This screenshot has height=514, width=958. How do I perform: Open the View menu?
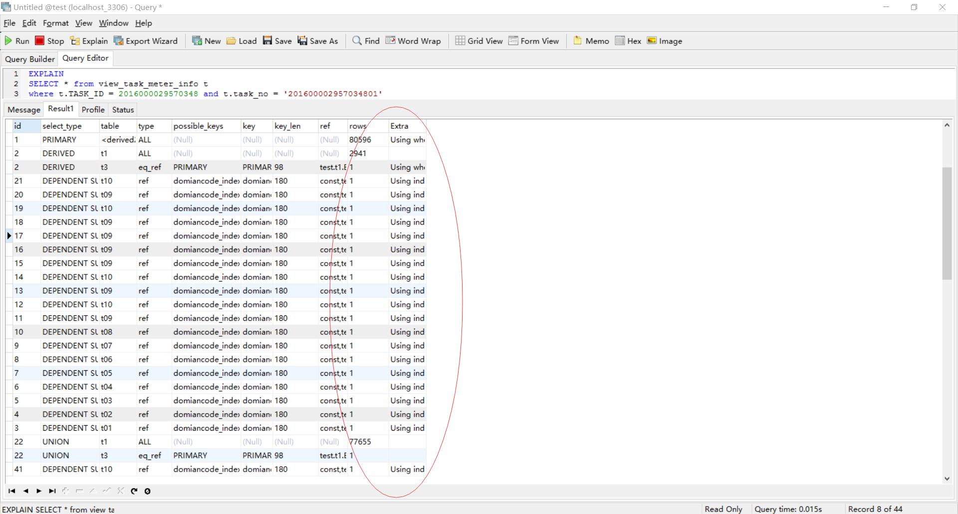(83, 23)
